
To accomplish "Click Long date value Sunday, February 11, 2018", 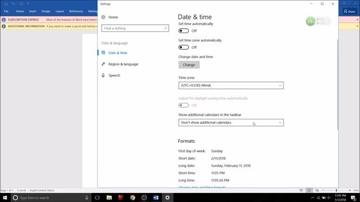I will tap(231, 166).
